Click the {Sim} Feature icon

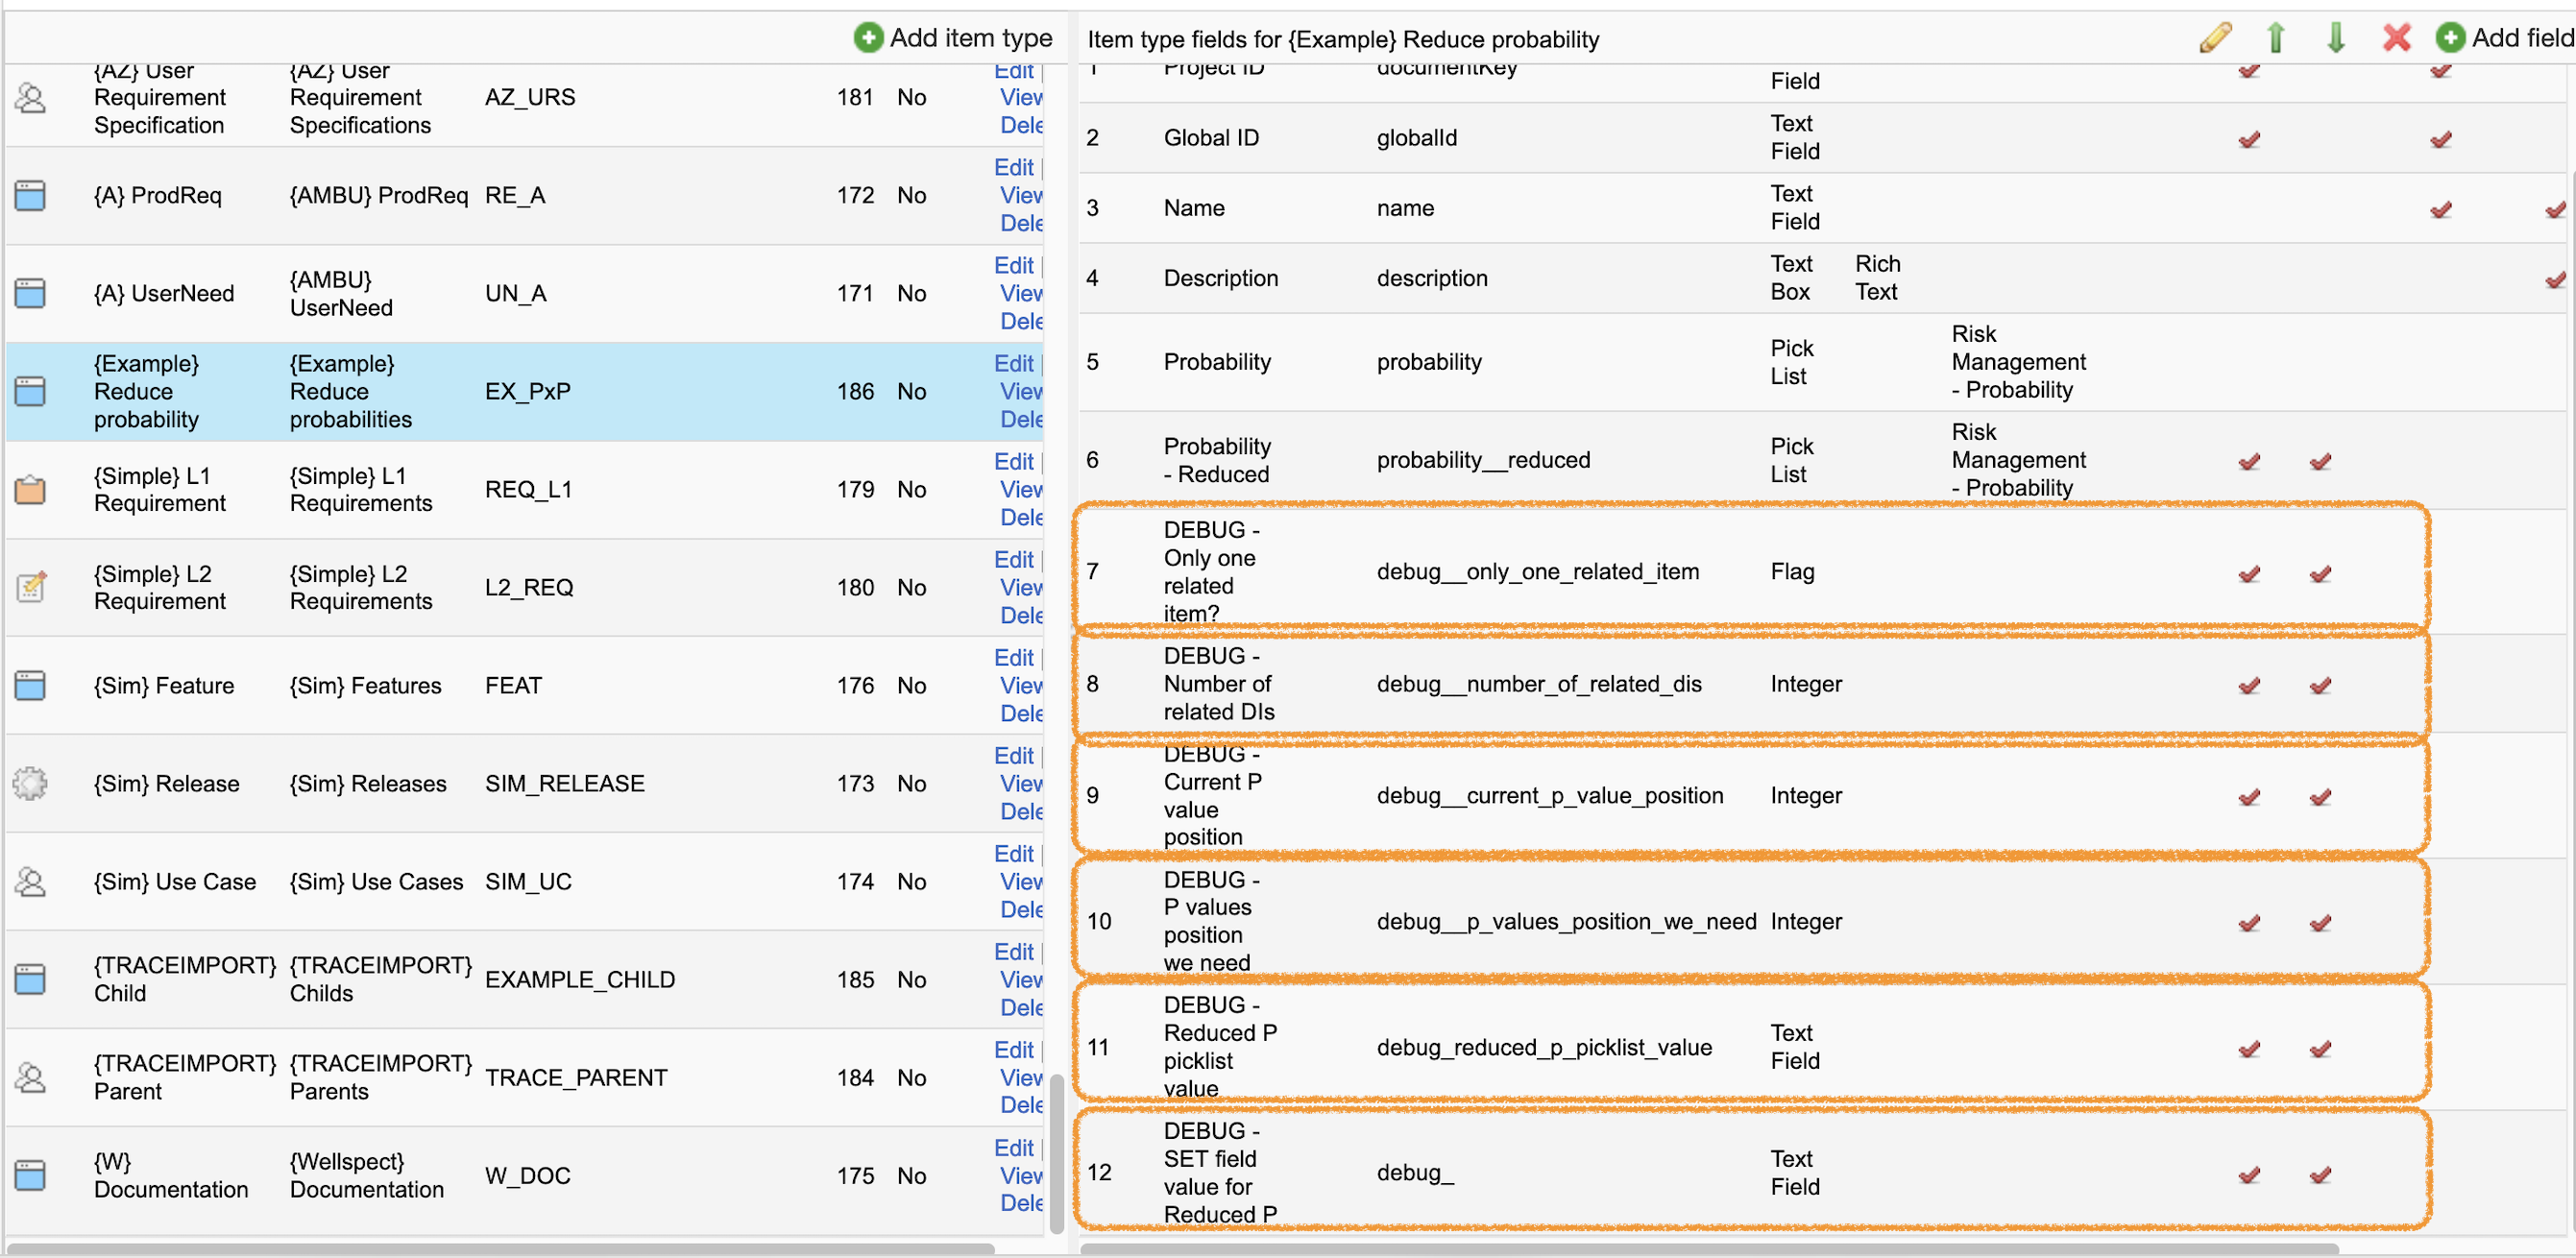[31, 685]
